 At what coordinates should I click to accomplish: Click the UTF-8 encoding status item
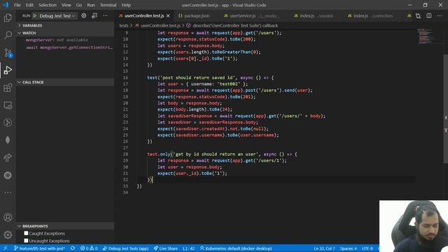pyautogui.click(x=367, y=248)
